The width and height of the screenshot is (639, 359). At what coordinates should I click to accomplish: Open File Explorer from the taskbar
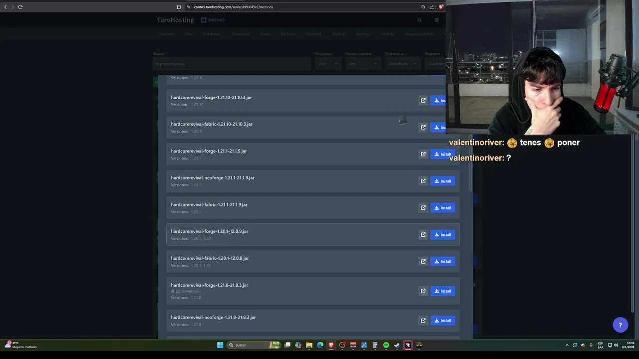point(309,345)
